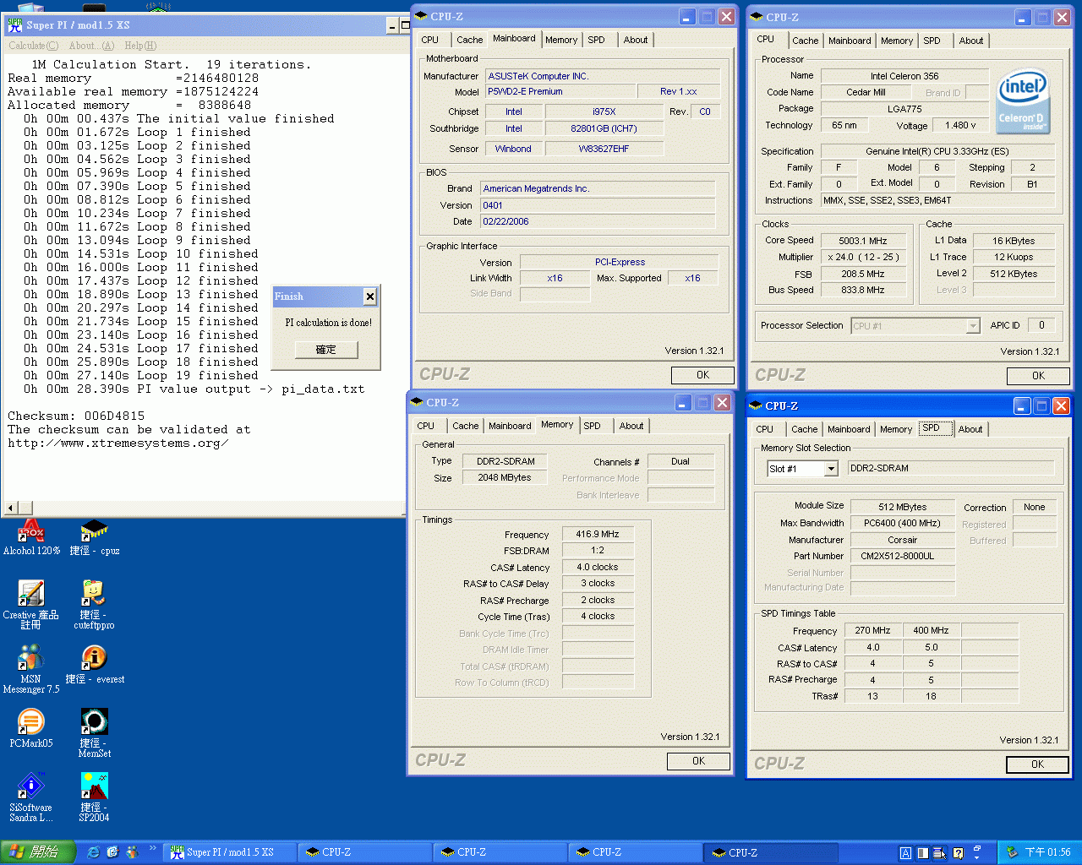
Task: Switch to the CPU tab in the Mainboard window
Action: tap(430, 40)
